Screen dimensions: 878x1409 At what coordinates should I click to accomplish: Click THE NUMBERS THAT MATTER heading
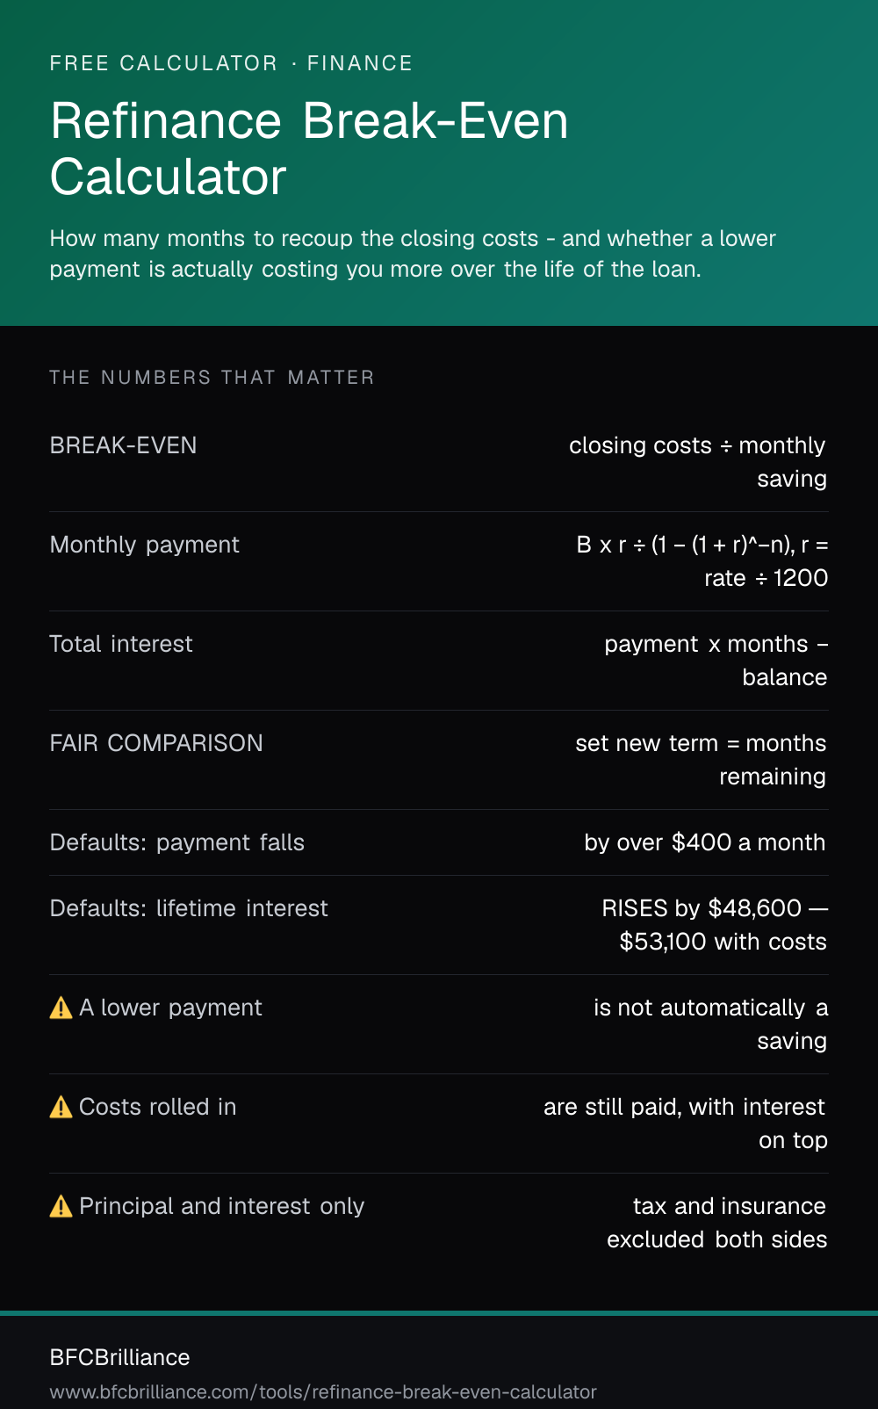[x=212, y=378]
